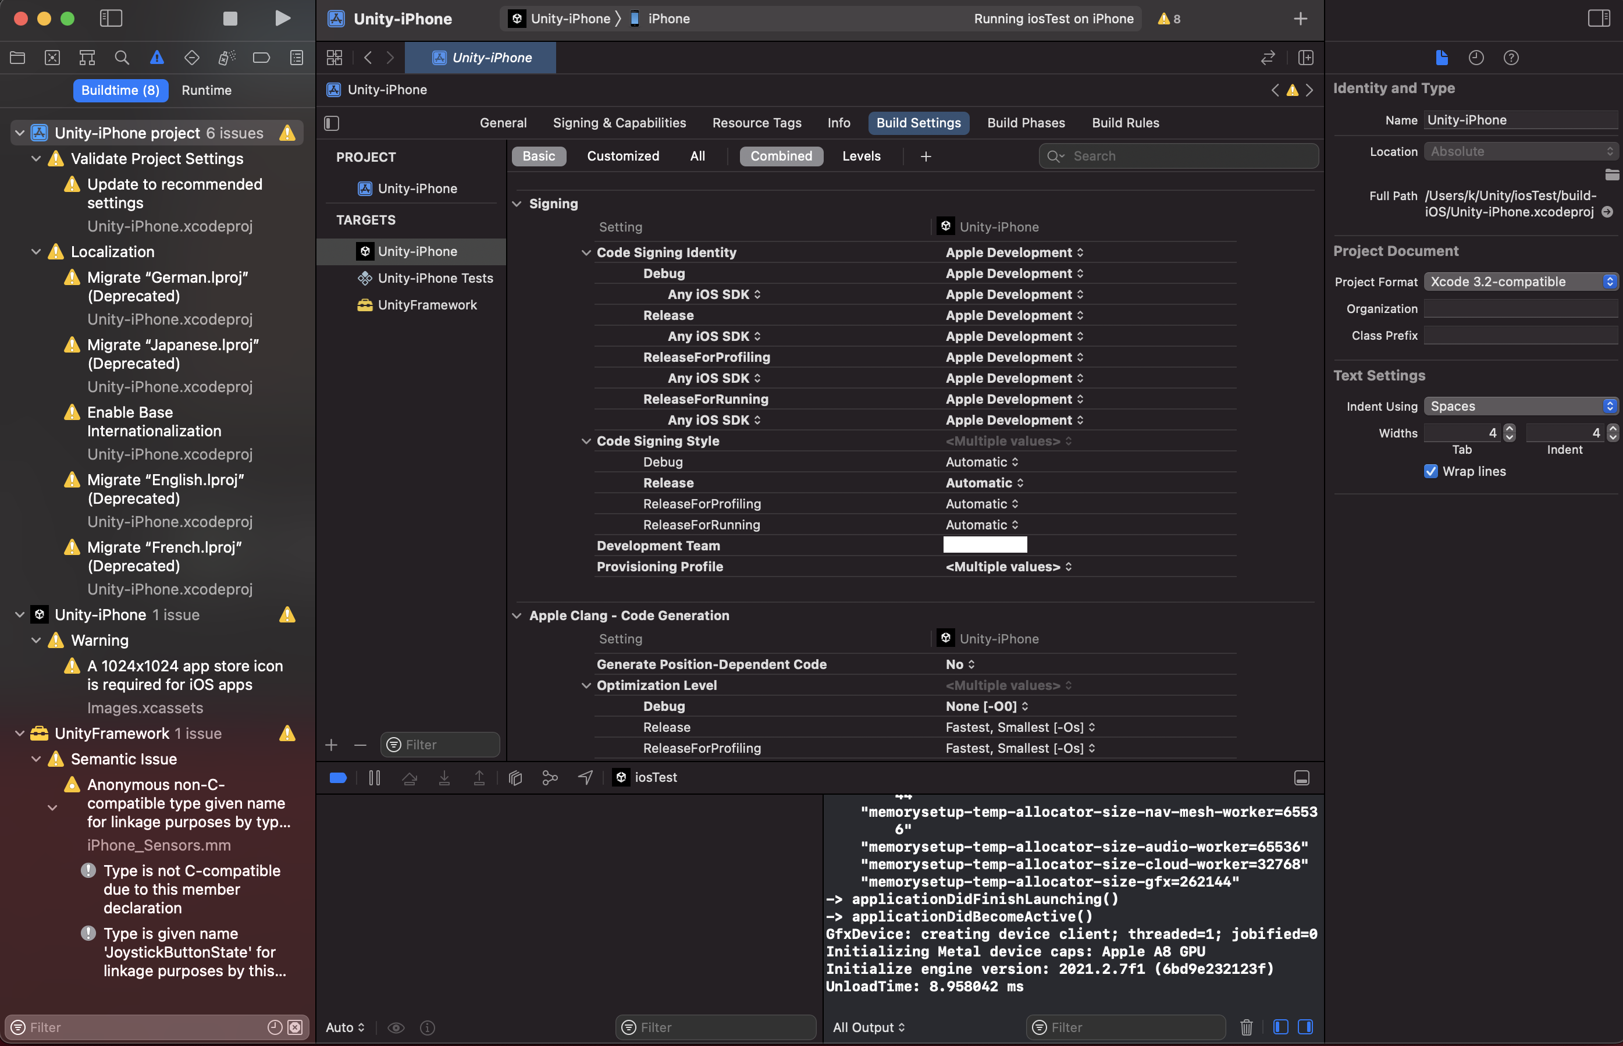Image resolution: width=1623 pixels, height=1046 pixels.
Task: Show All build settings
Action: click(x=697, y=156)
